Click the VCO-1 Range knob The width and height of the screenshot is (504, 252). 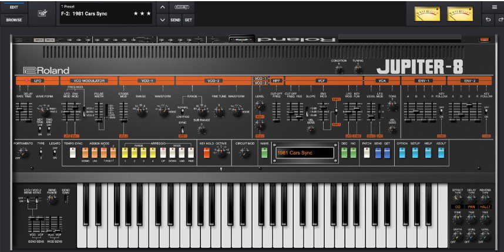tap(142, 111)
